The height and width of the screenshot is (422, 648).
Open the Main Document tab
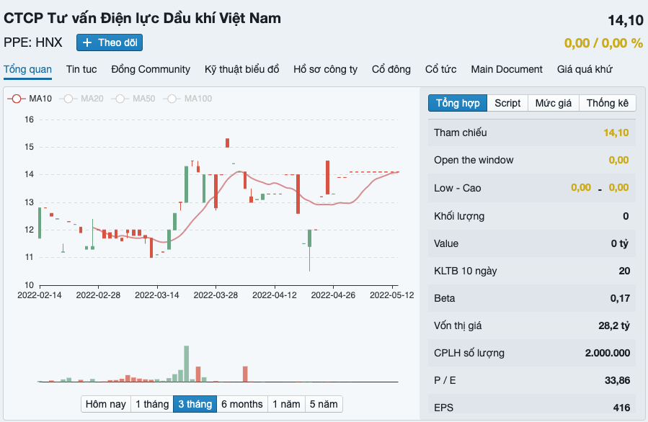(x=507, y=69)
